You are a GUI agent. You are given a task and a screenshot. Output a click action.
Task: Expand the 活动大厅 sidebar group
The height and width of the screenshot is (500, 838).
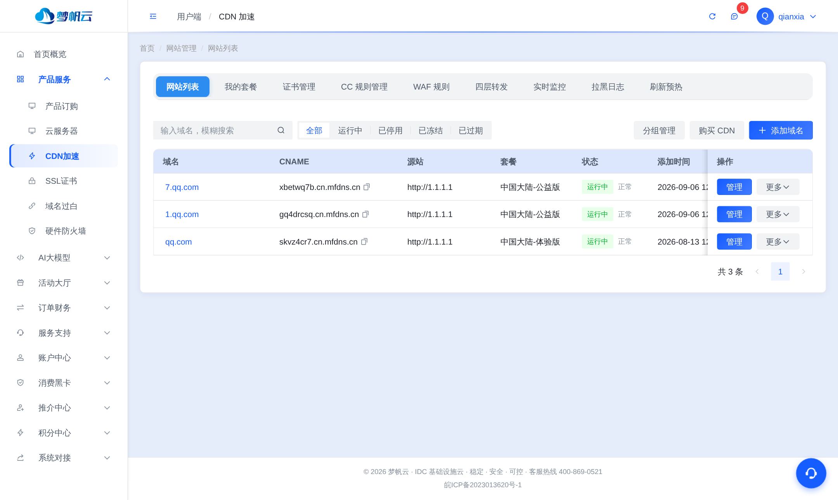(x=64, y=283)
